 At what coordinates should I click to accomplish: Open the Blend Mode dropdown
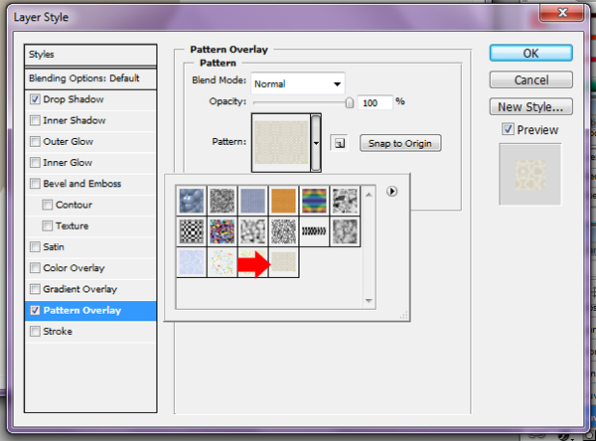coord(297,84)
